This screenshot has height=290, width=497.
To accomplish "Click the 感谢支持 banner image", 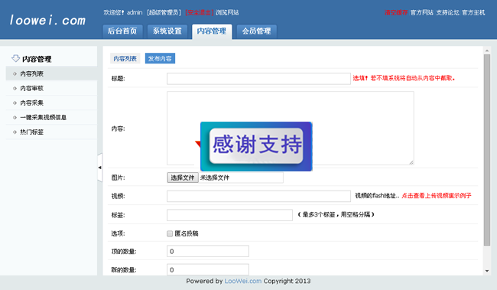I will pos(256,146).
